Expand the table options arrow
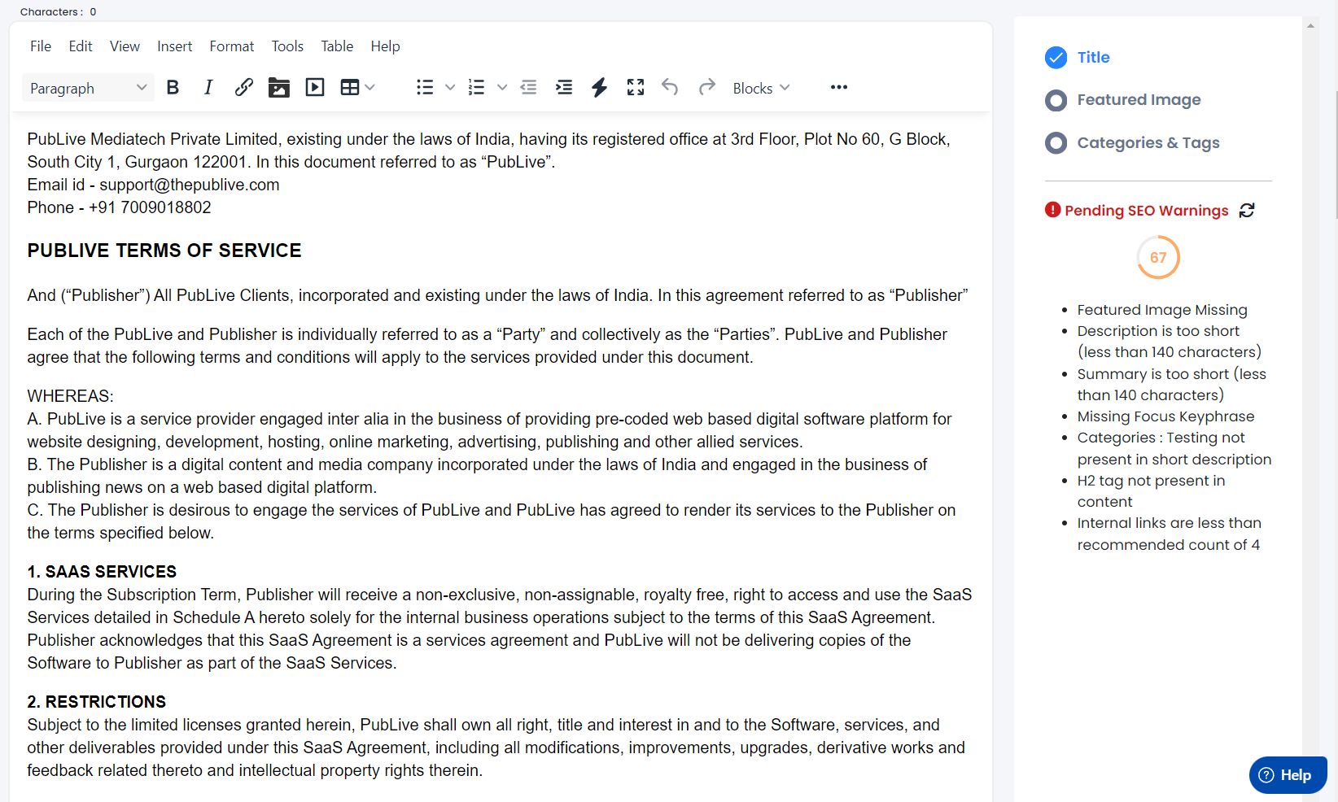The height and width of the screenshot is (802, 1338). (x=370, y=88)
